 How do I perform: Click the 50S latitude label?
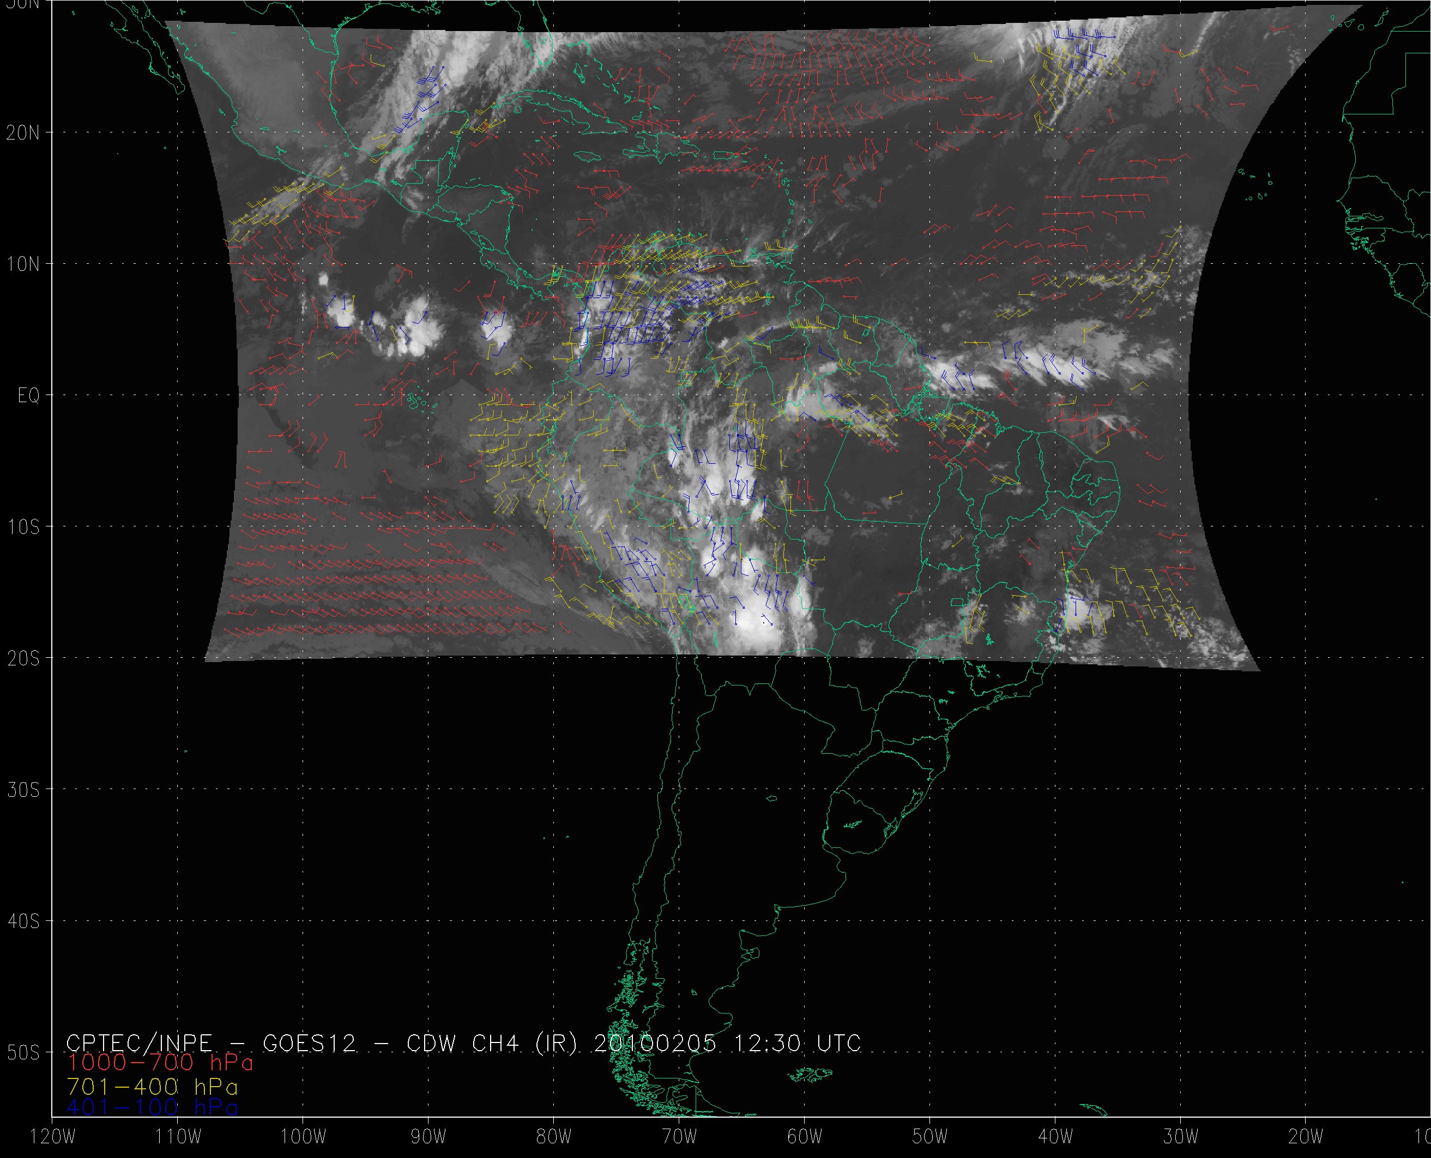point(23,1053)
